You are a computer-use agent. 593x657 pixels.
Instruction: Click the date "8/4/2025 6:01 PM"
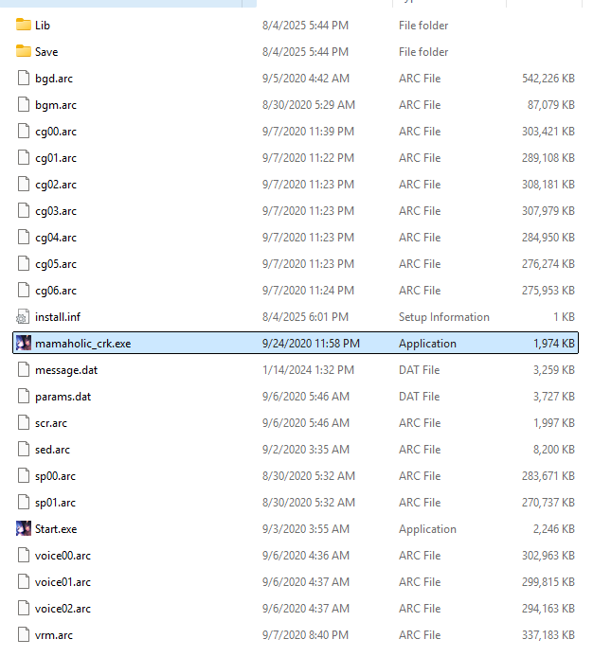(x=305, y=317)
